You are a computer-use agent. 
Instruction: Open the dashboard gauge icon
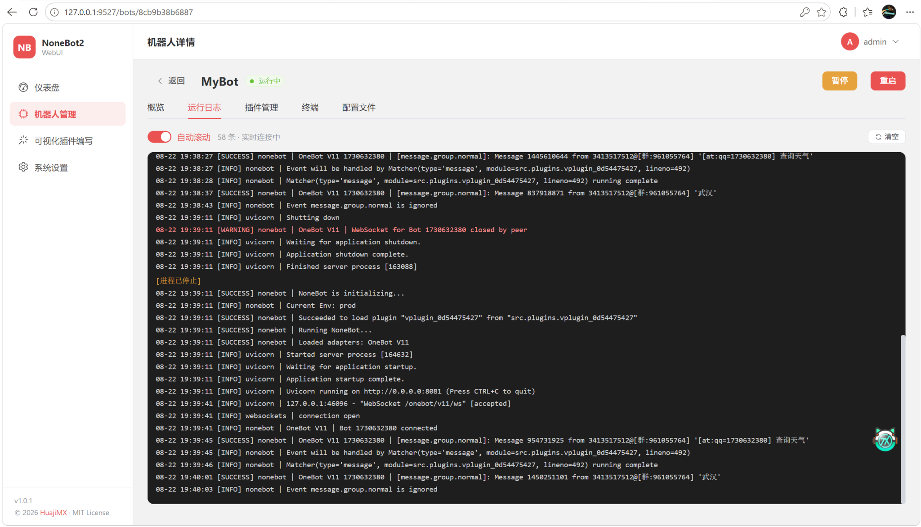23,87
